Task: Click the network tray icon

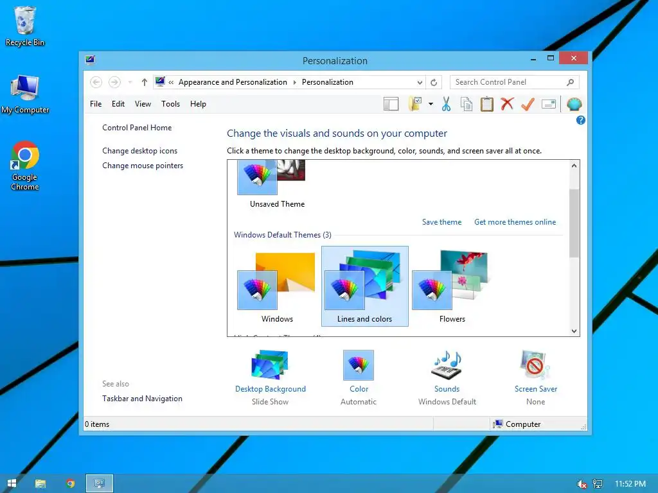Action: point(598,484)
